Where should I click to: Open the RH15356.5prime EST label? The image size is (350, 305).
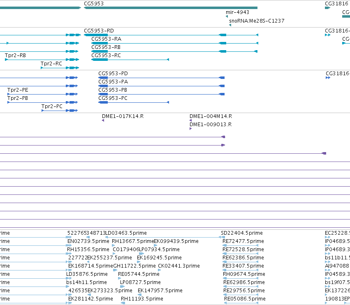tap(88, 250)
